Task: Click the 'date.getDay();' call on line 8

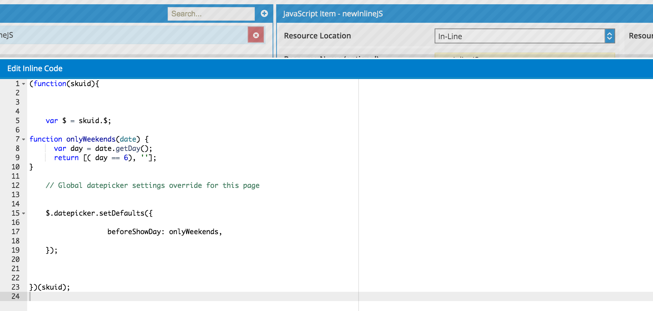Action: 123,148
